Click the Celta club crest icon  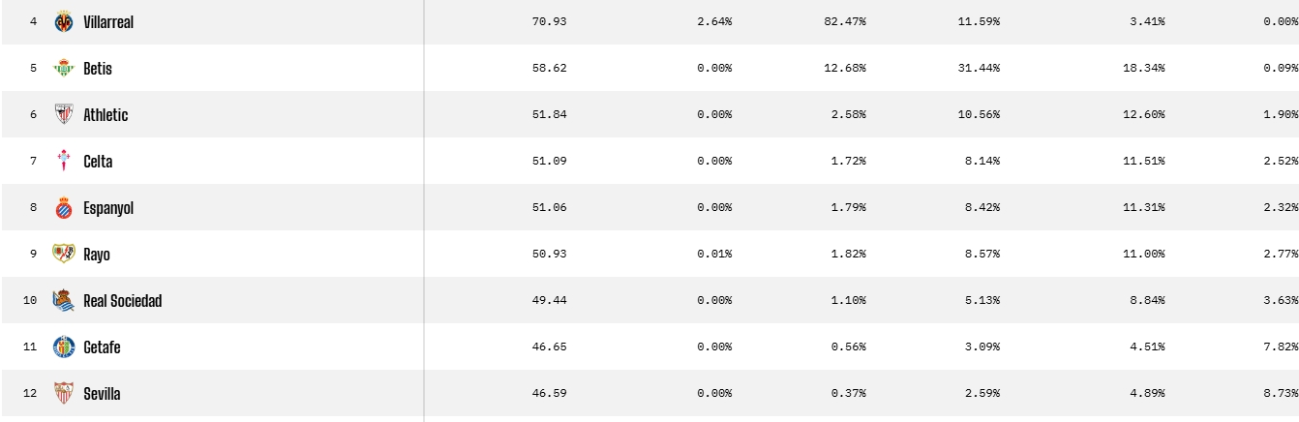64,161
